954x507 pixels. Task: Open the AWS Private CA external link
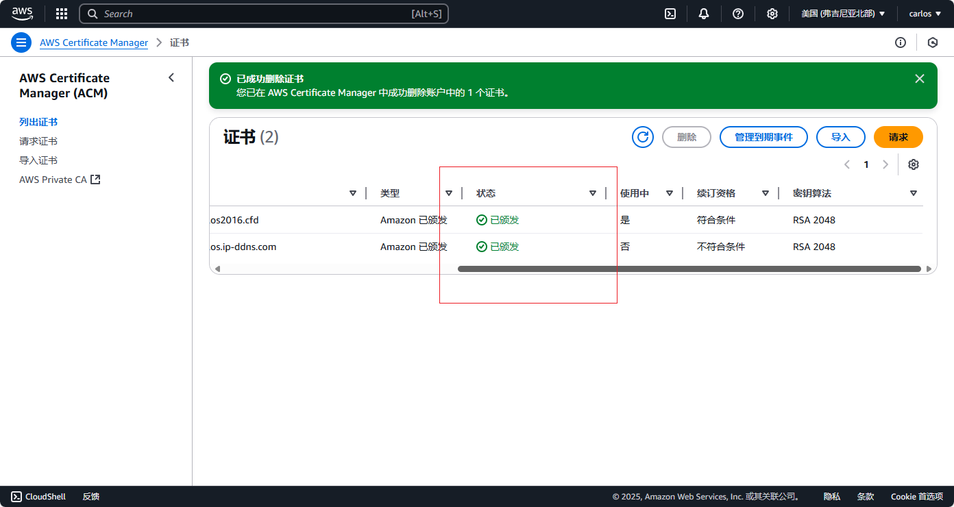click(x=60, y=180)
